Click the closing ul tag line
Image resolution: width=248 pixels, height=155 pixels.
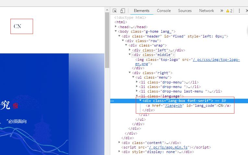pos(141,119)
